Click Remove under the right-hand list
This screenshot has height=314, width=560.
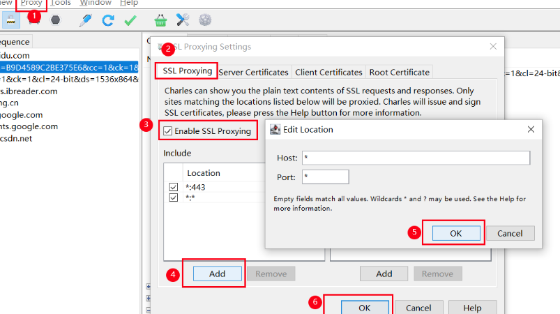pyautogui.click(x=437, y=274)
